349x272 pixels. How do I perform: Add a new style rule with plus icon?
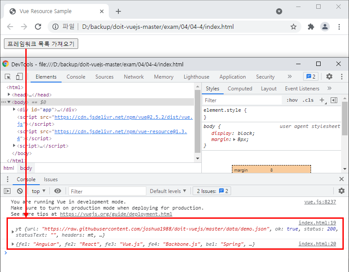click(322, 100)
